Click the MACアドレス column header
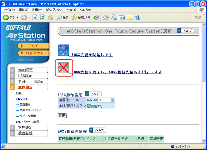Screen dimensions: 207x150 (89, 139)
